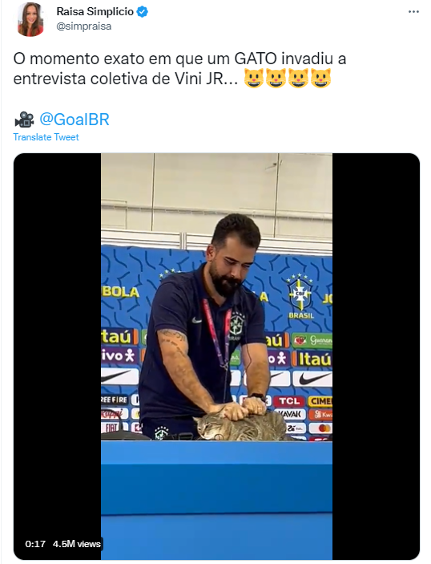
Task: Click the Translate Tweet link
Action: click(46, 137)
